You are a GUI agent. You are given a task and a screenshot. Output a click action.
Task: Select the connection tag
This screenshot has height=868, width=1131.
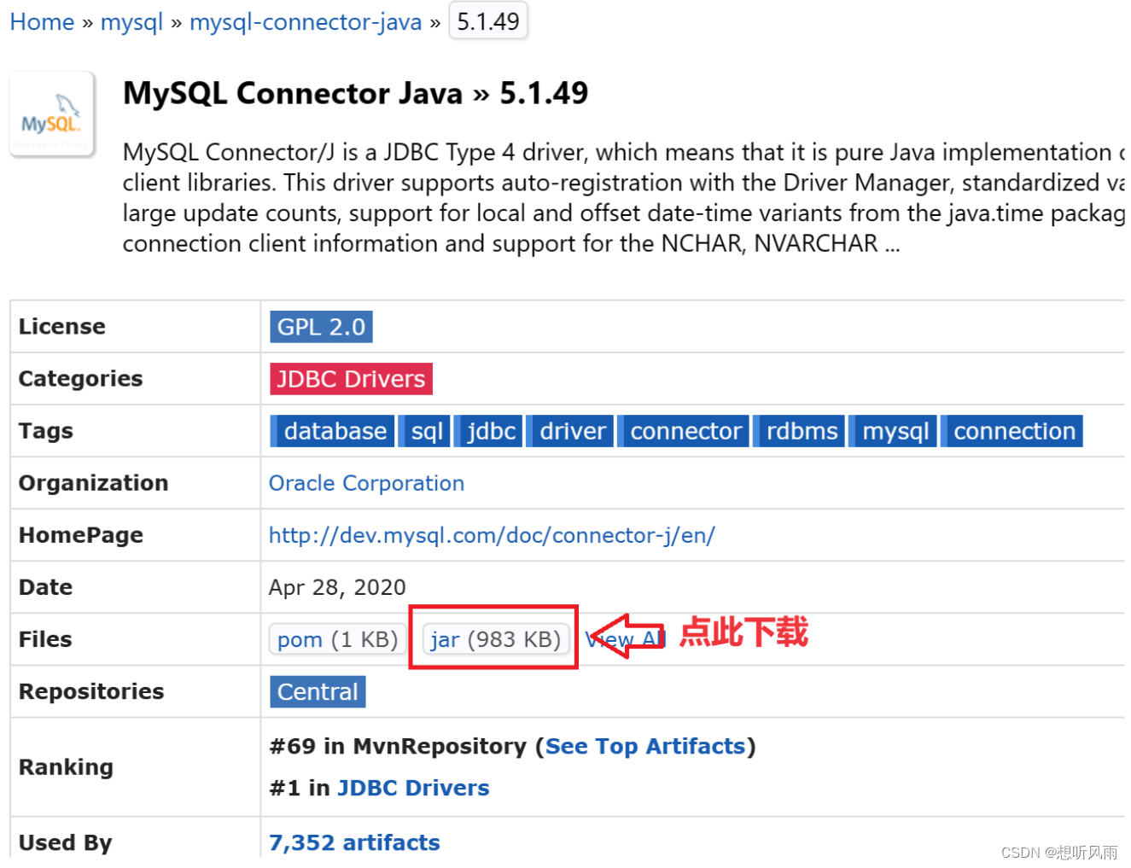[x=1011, y=430]
